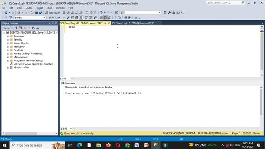Select the Messages results tab

click(x=68, y=83)
